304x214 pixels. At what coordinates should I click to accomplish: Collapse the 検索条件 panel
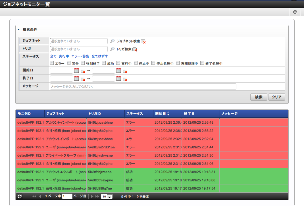click(x=19, y=30)
